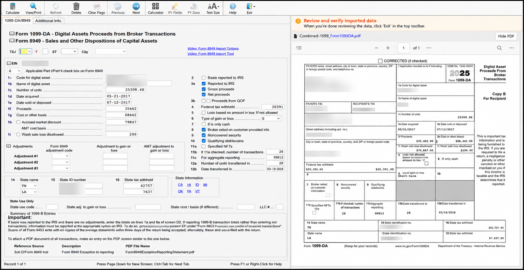Screen dimensions: 524x270
Task: Open Type of gain or loss dropdown
Action: (271, 118)
